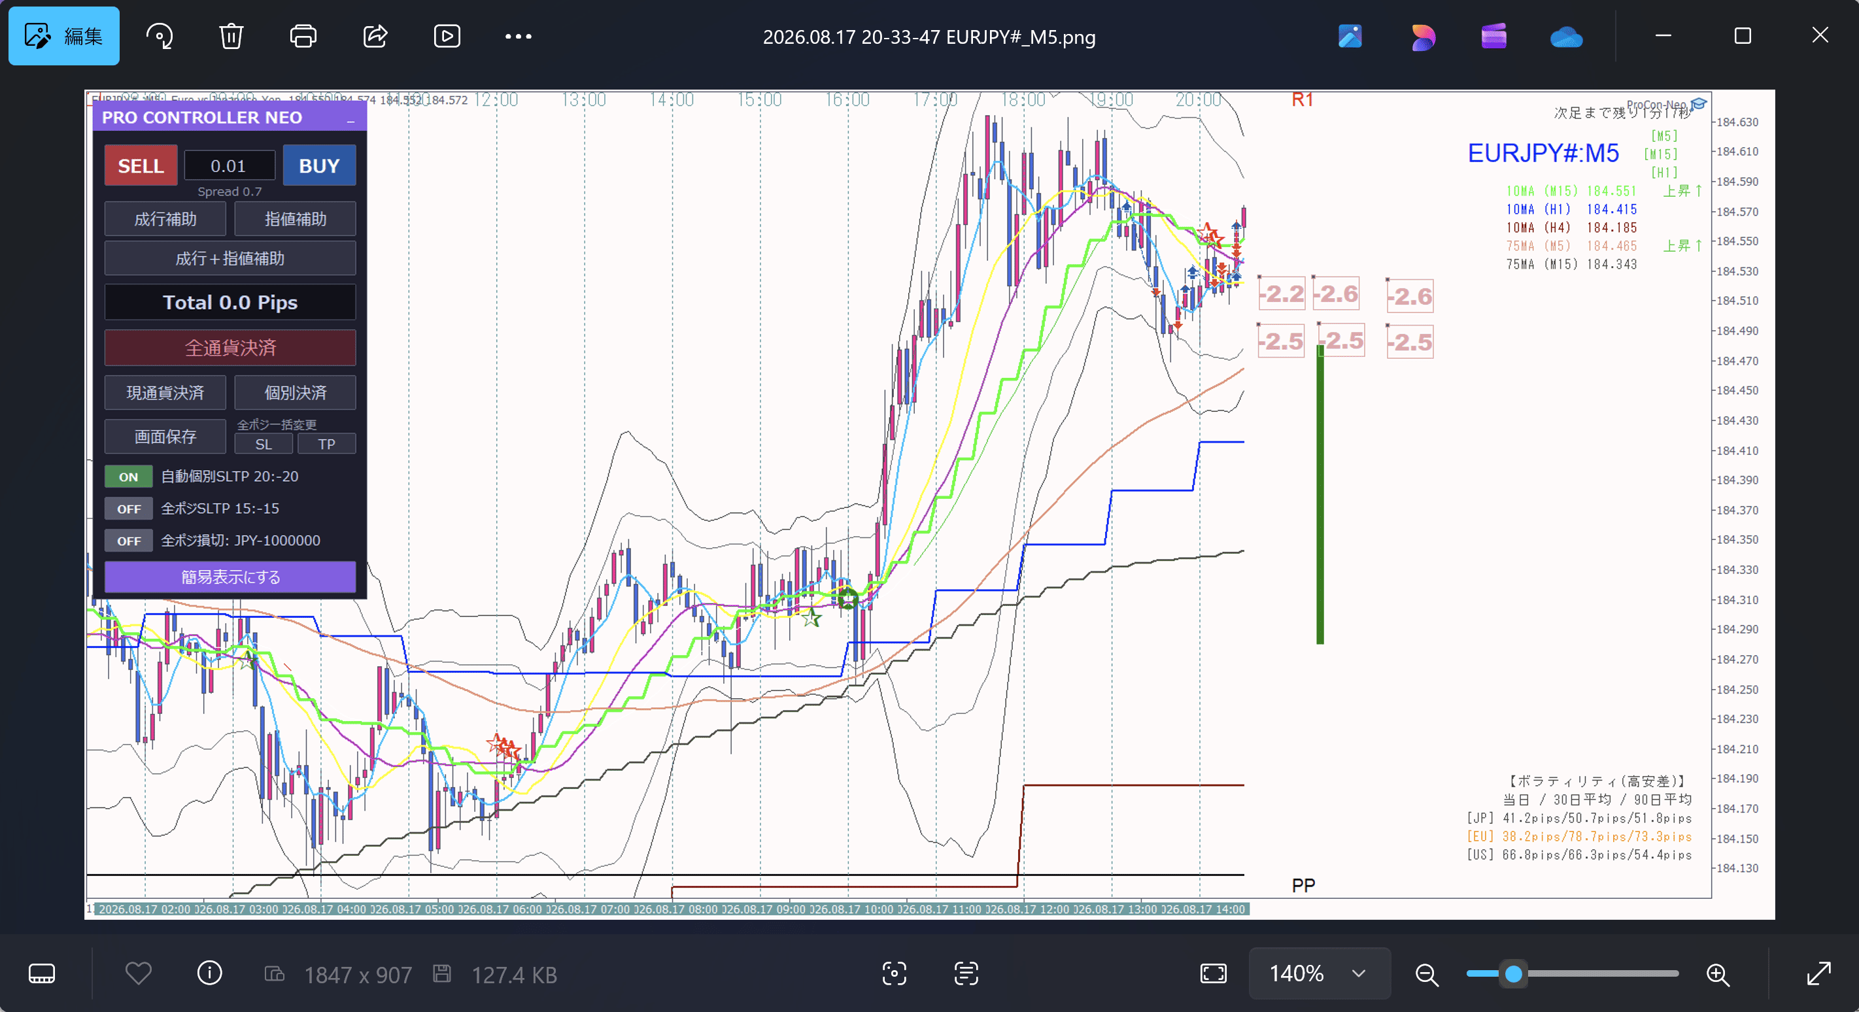Favorite the image with heart icon
Image resolution: width=1859 pixels, height=1012 pixels.
(138, 974)
